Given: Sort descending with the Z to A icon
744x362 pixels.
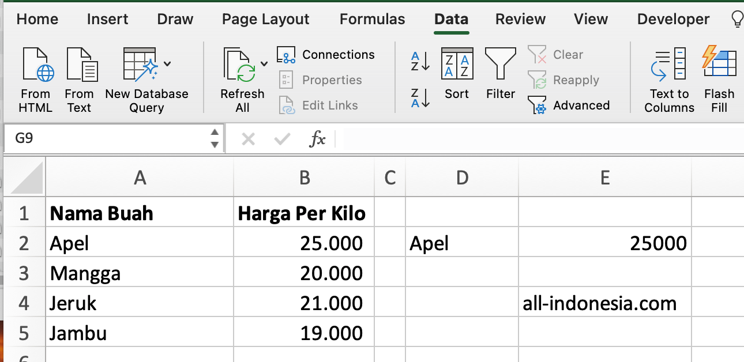Looking at the screenshot, I should coord(420,98).
